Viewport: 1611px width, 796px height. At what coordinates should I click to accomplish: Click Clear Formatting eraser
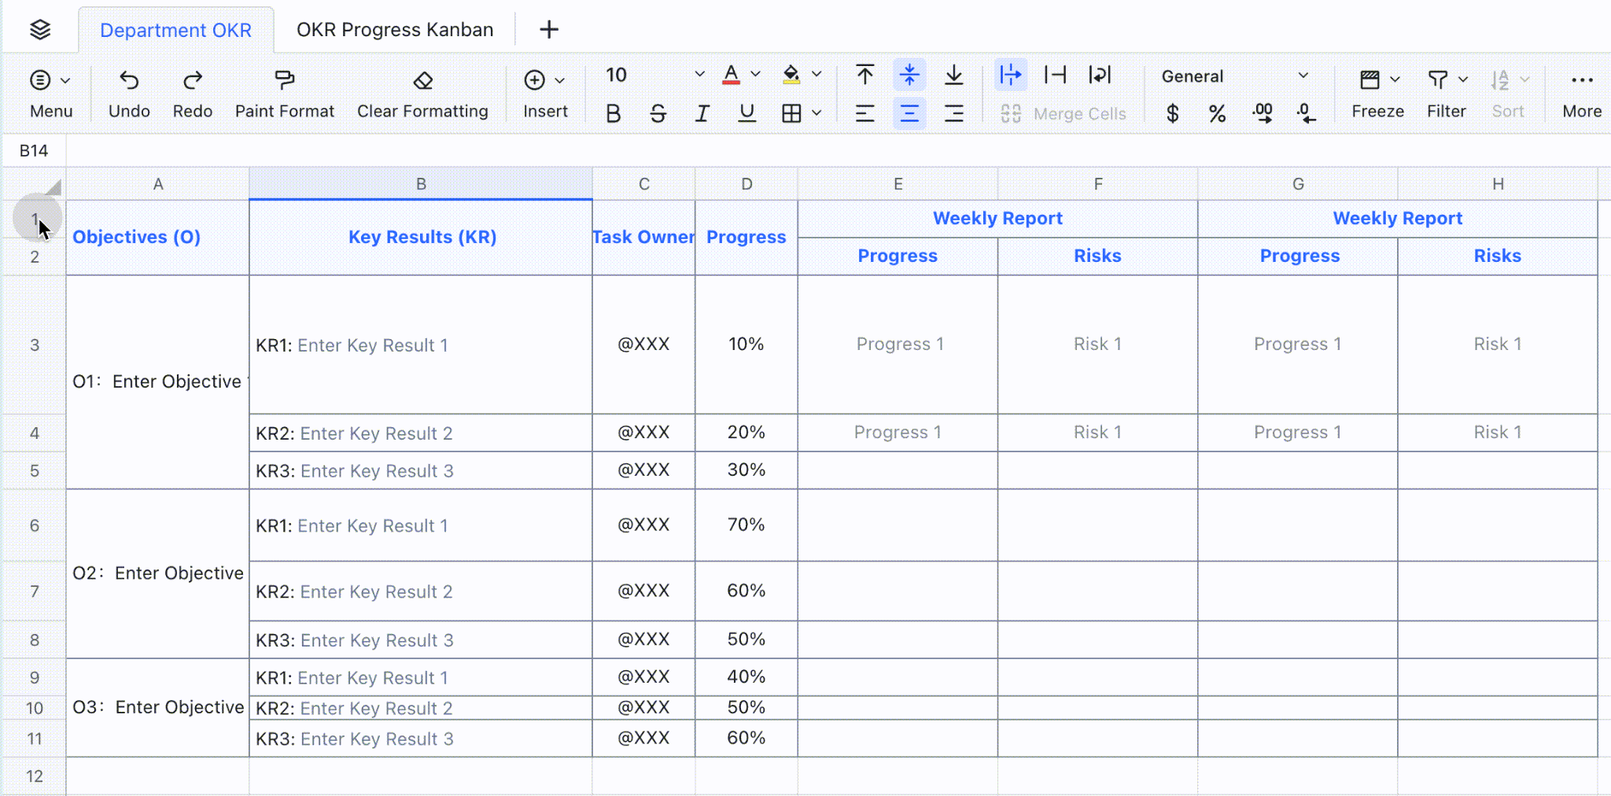pos(422,94)
